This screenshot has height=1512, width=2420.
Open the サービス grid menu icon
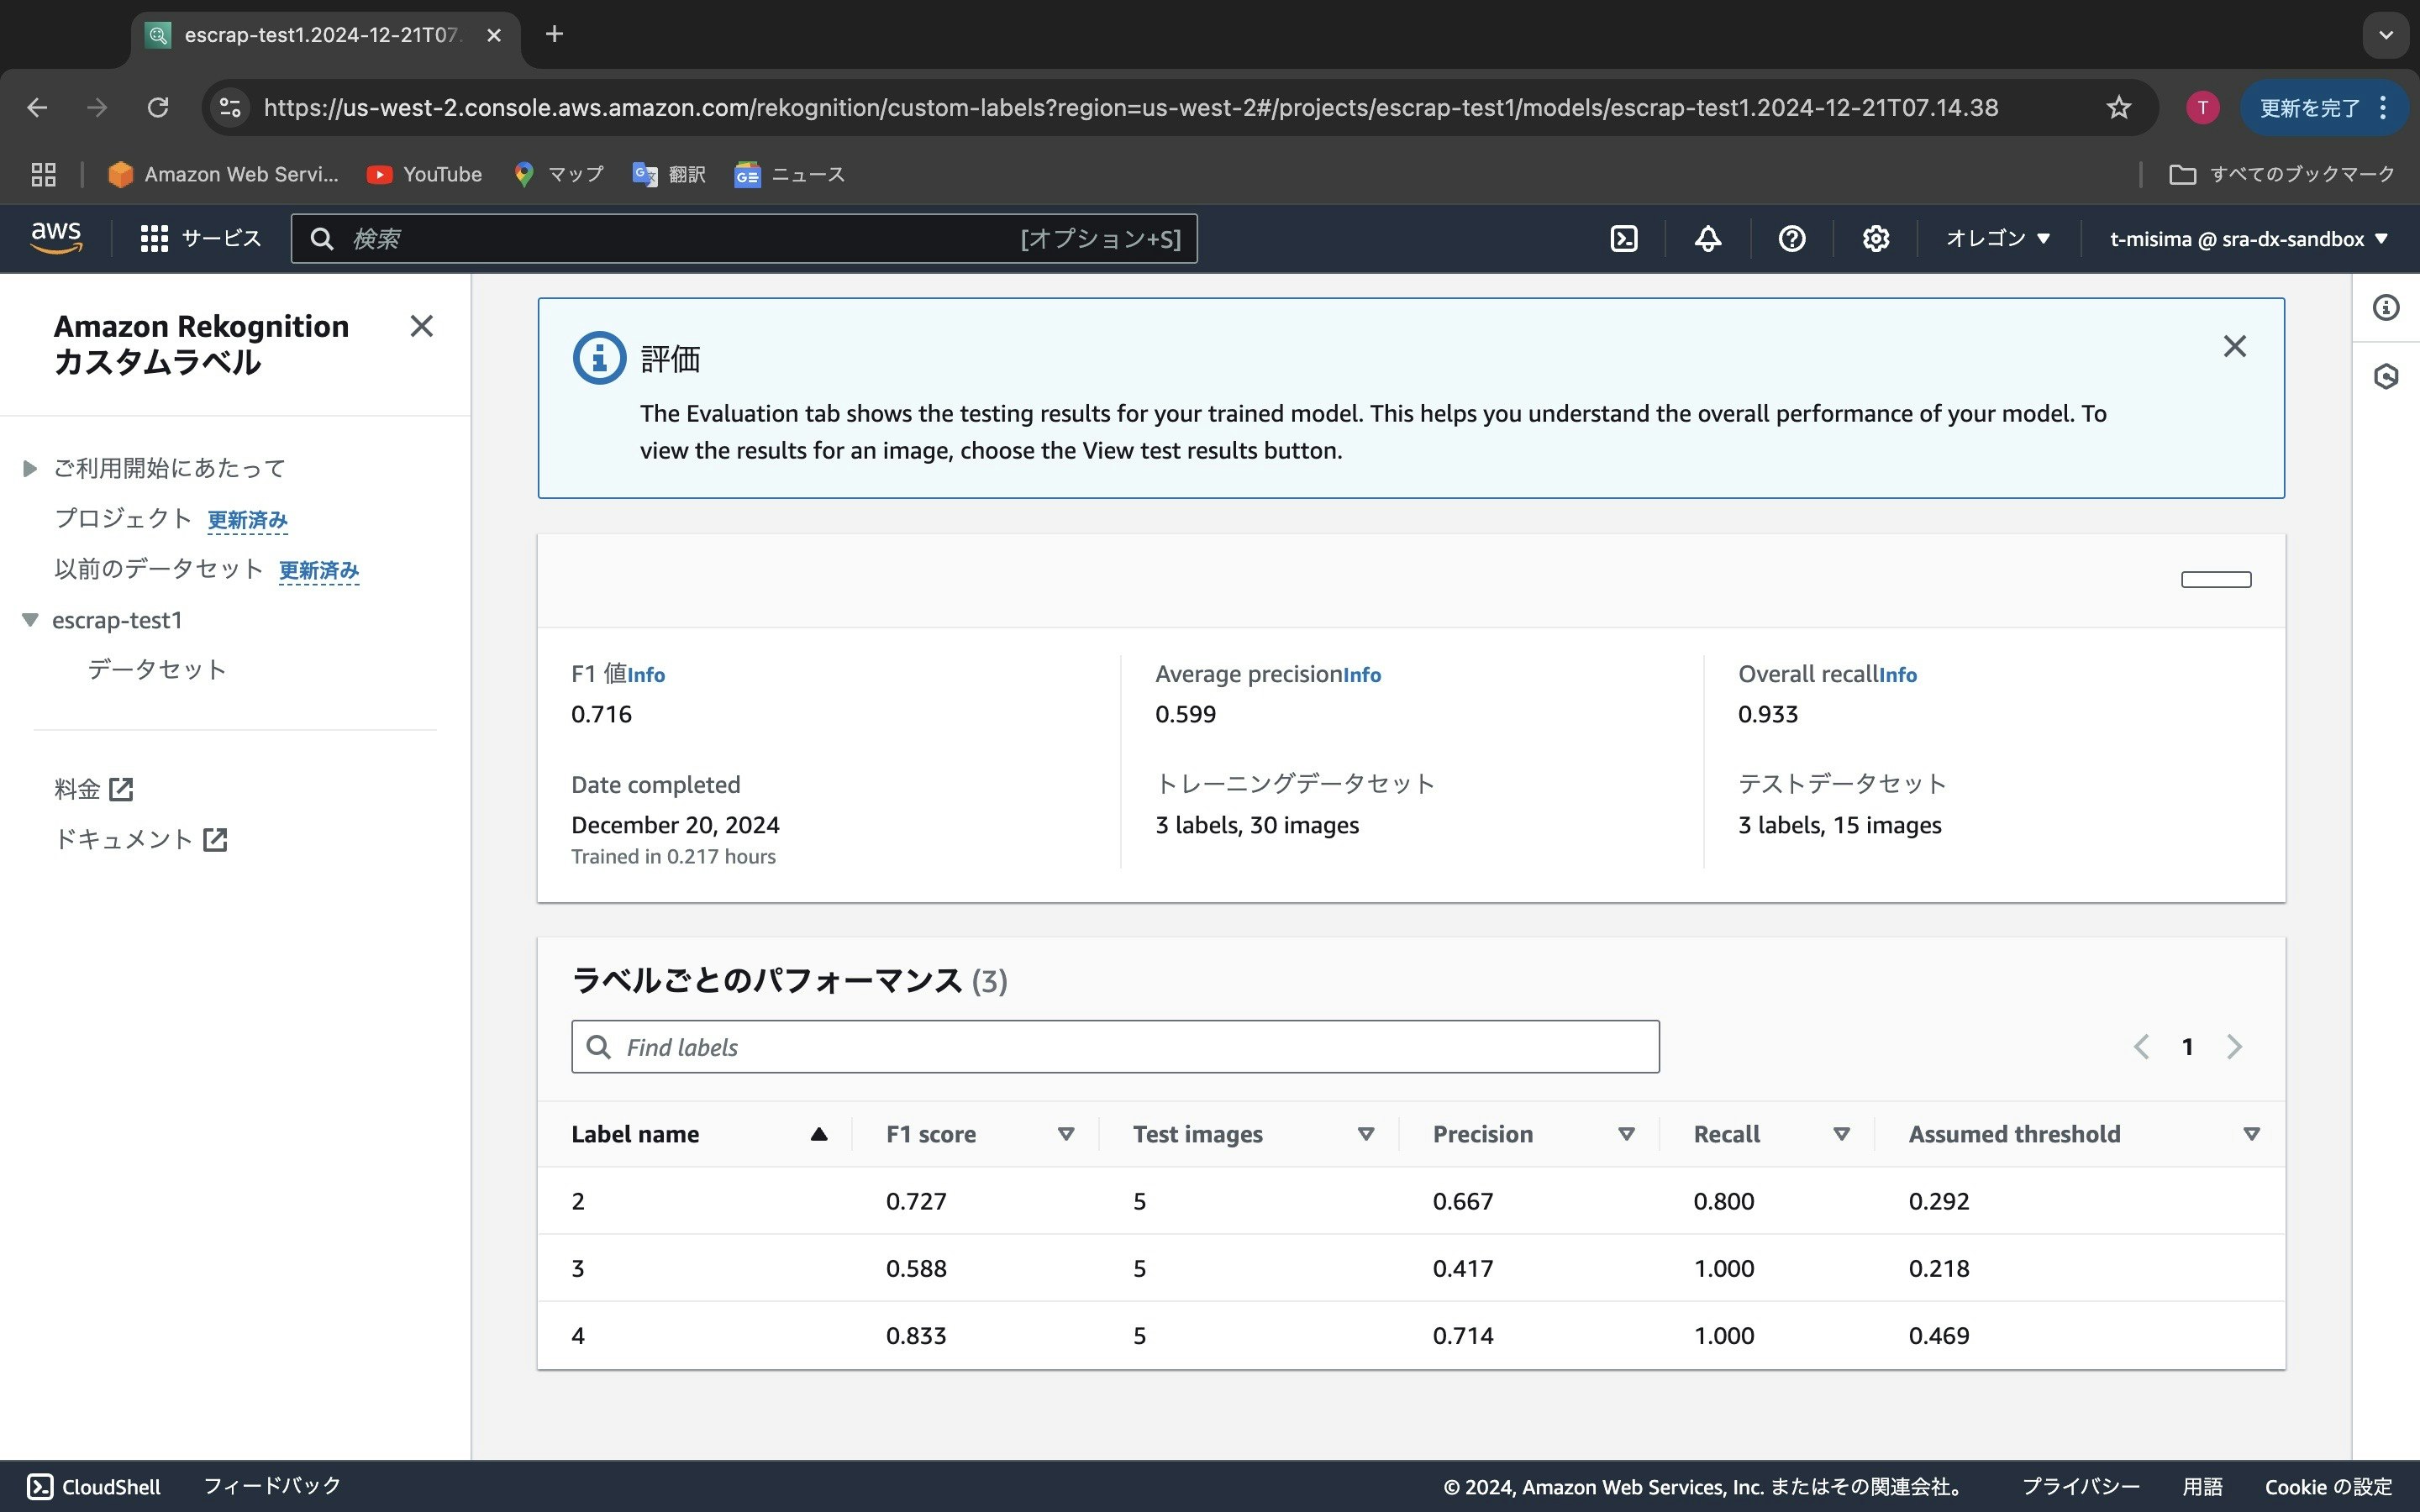coord(154,239)
